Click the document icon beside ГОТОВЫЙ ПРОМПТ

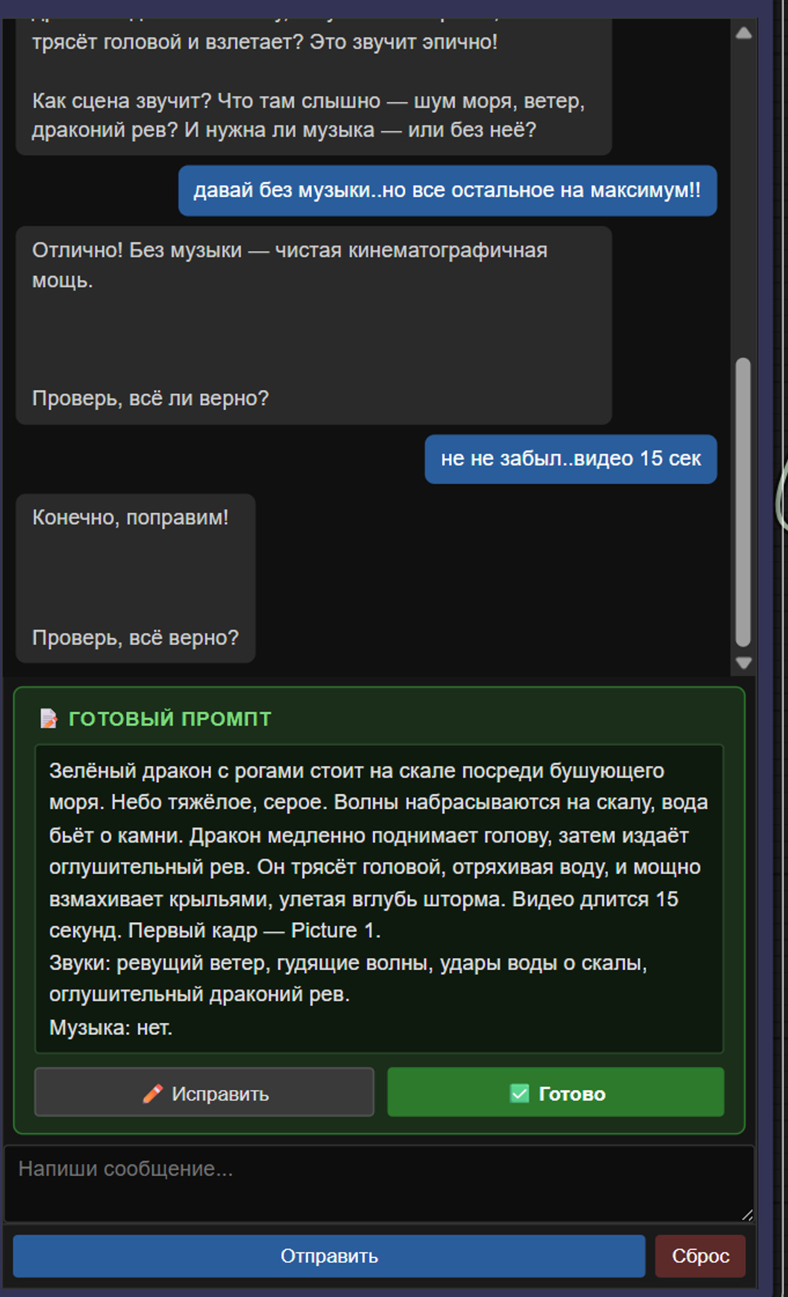49,718
